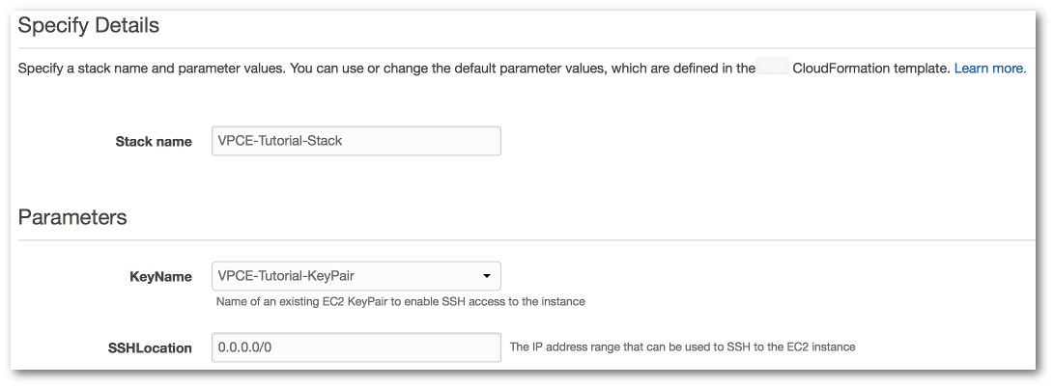The image size is (1054, 388).
Task: Click the KeyName dropdown arrow
Action: (487, 277)
